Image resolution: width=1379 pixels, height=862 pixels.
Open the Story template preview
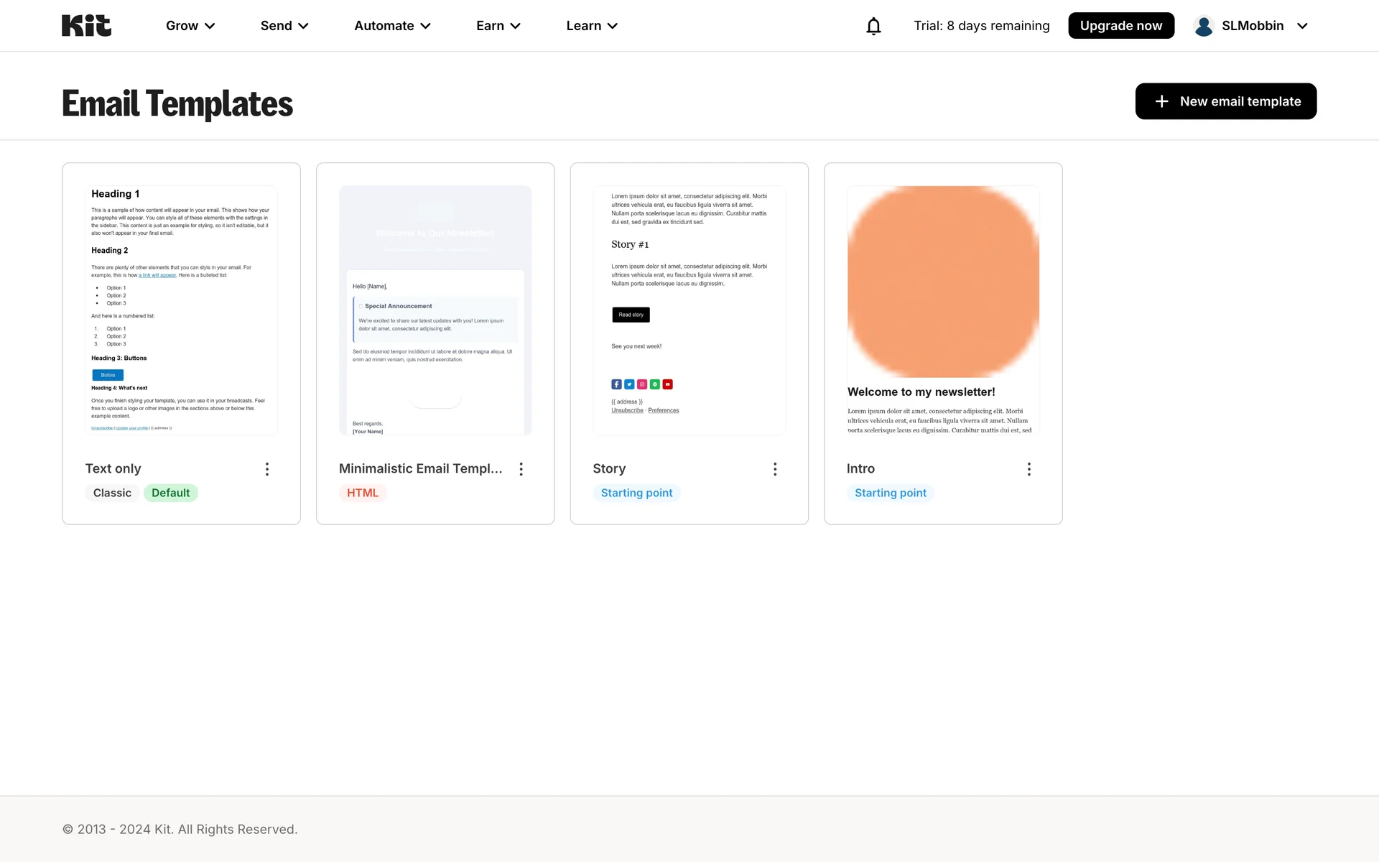coord(689,310)
